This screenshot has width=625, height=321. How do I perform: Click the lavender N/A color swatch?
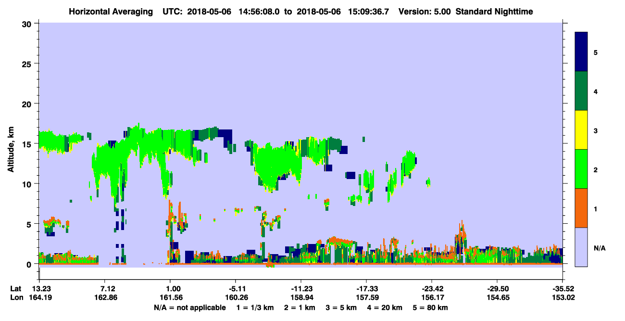(581, 247)
